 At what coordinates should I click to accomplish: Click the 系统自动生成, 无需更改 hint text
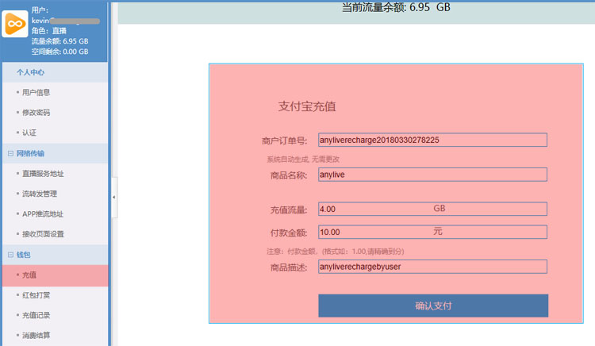pyautogui.click(x=303, y=160)
